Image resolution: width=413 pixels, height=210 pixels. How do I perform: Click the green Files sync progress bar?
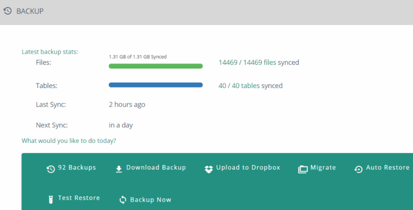[x=156, y=66]
